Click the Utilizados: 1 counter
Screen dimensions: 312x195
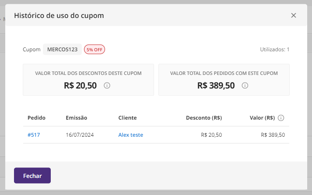[x=275, y=50]
